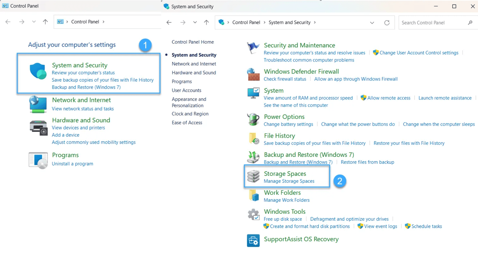Image resolution: width=478 pixels, height=265 pixels.
Task: Click the System and Security breadcrumb segment
Action: tap(289, 22)
